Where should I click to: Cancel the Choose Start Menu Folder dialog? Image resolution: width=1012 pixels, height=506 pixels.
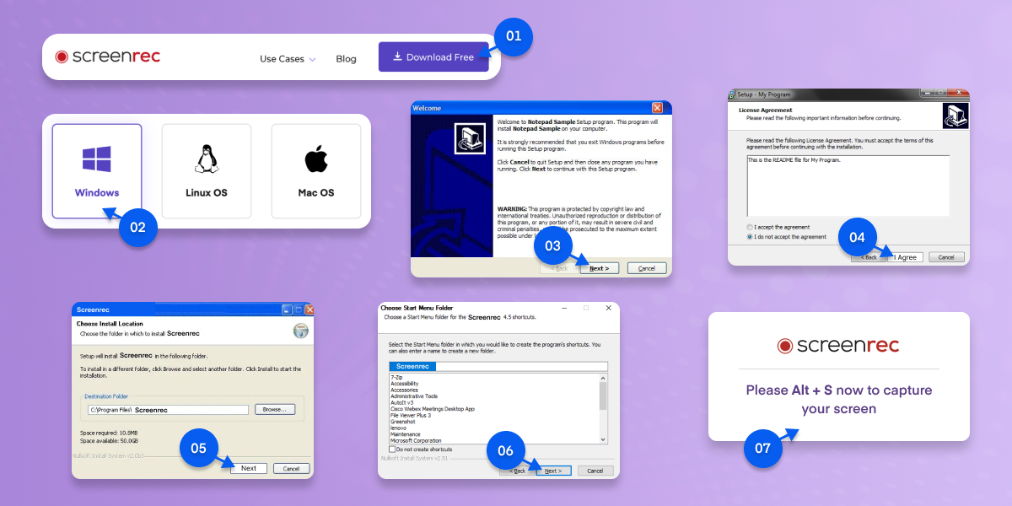(x=595, y=470)
